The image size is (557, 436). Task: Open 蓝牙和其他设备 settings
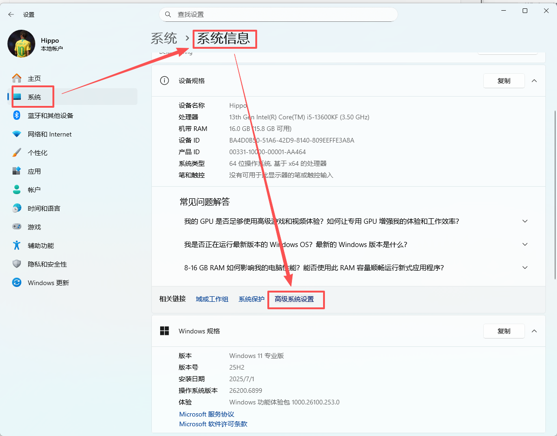(72, 116)
